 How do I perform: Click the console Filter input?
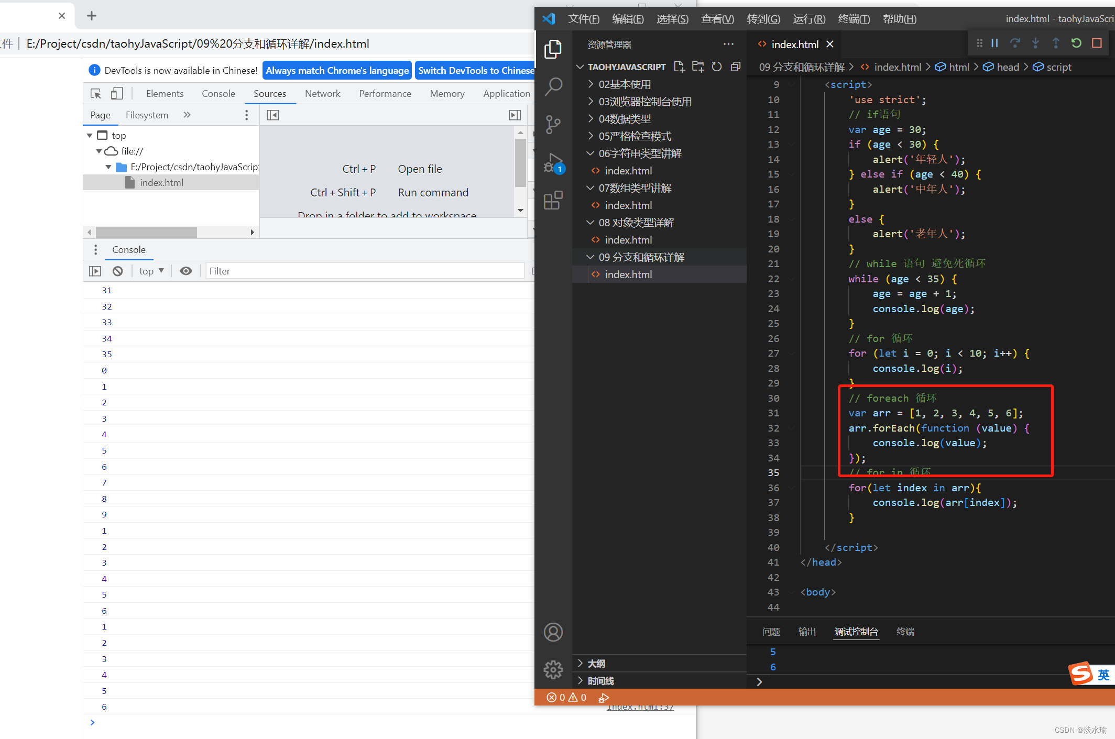[365, 271]
